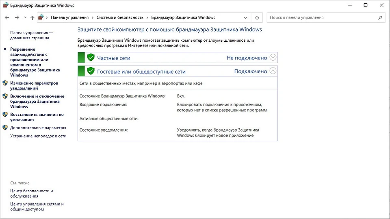Open 'Центр безопасности и обслуживания' link
Viewport: 390px width, 219px height.
[32, 193]
